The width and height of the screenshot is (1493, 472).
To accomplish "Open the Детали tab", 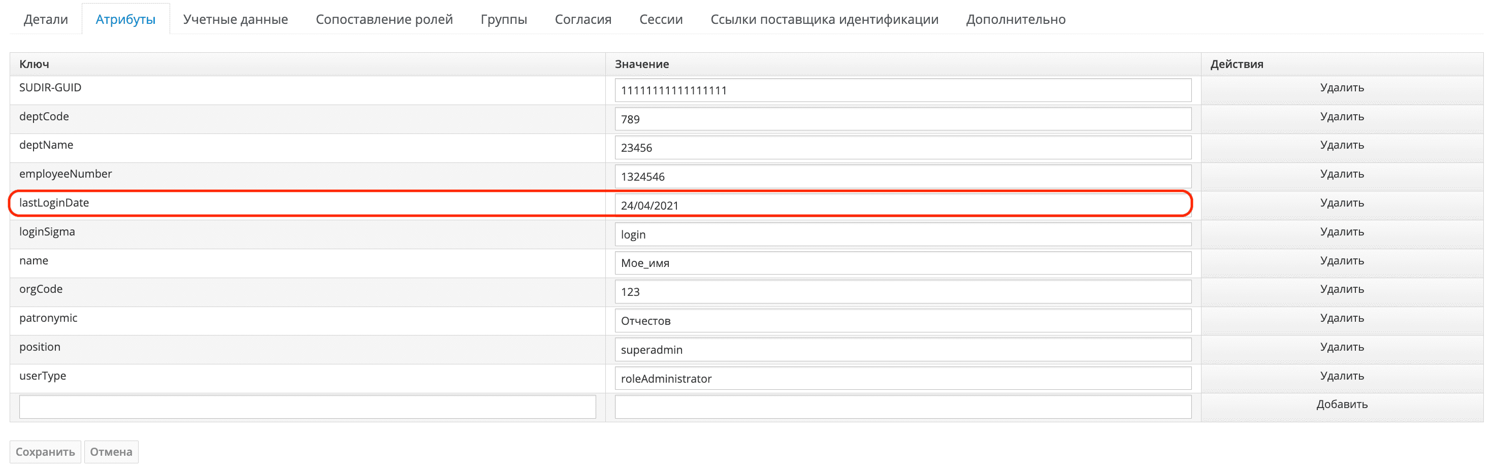I will pyautogui.click(x=45, y=19).
